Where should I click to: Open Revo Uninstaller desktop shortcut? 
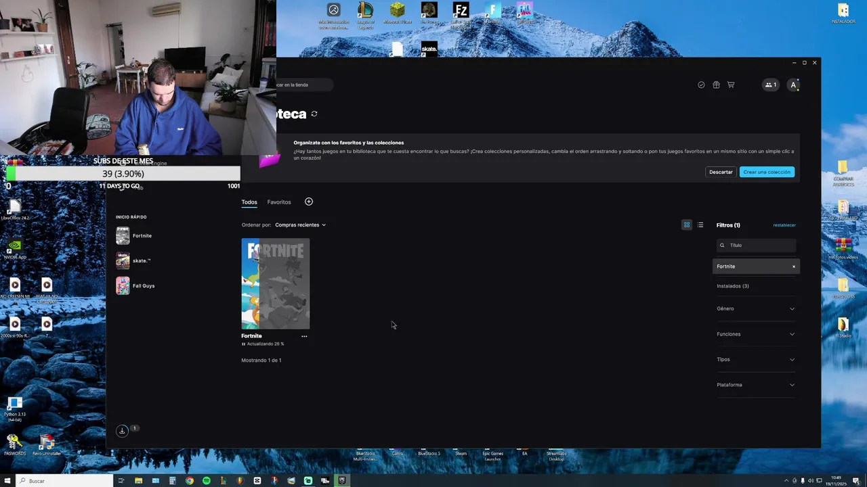47,445
